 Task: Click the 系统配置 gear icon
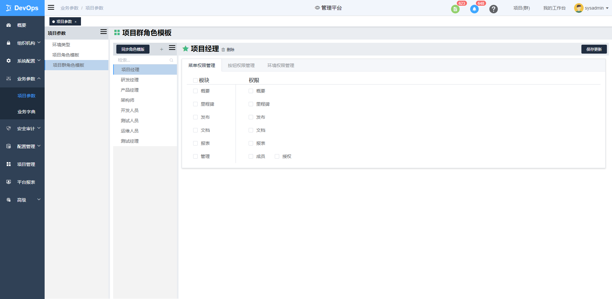(x=9, y=61)
